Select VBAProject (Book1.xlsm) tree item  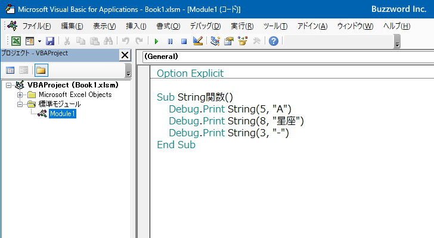pyautogui.click(x=73, y=85)
